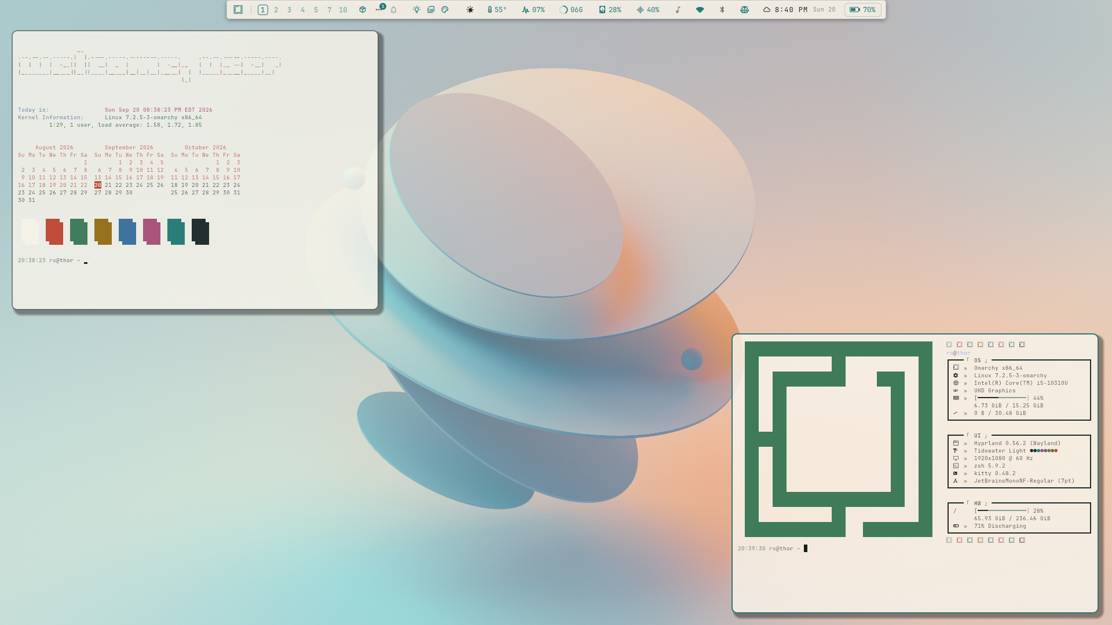Image resolution: width=1112 pixels, height=625 pixels.
Task: Click '1920x1080 @ 60 Hz' display line
Action: (1004, 458)
